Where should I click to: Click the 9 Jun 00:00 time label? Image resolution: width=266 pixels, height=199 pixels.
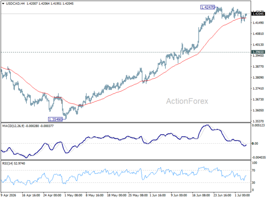click(x=179, y=195)
